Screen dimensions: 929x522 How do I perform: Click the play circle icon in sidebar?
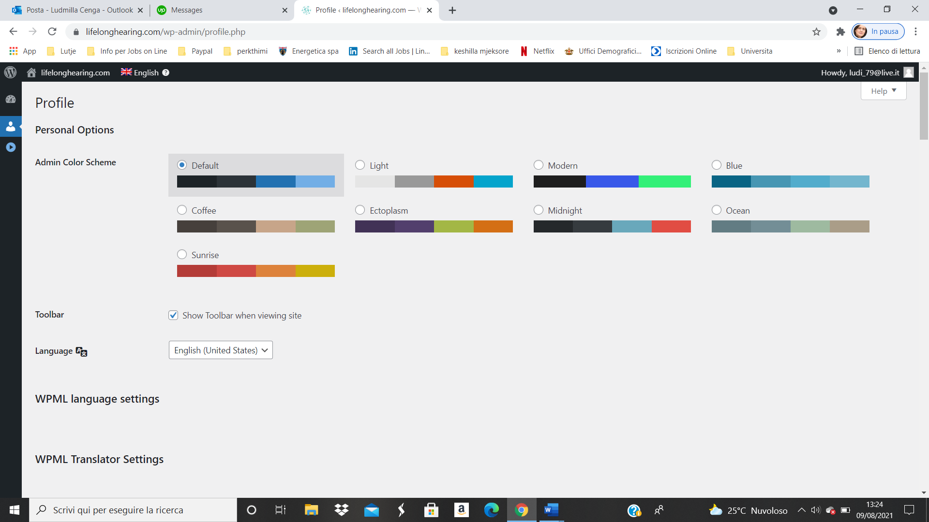[x=11, y=147]
